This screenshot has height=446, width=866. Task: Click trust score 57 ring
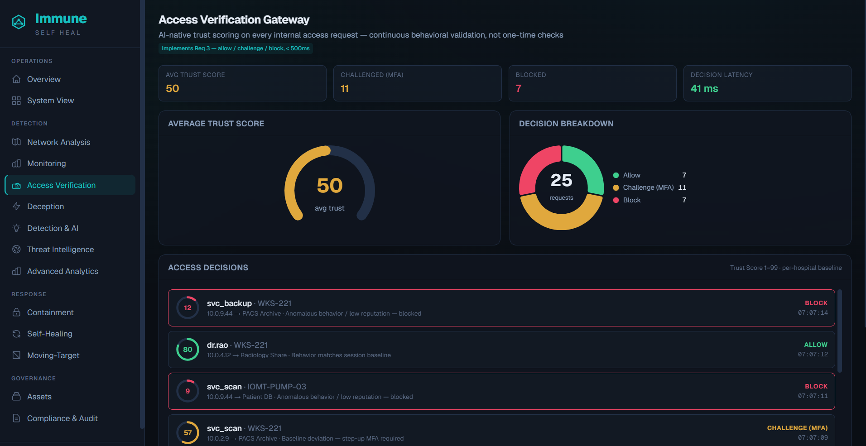point(188,433)
